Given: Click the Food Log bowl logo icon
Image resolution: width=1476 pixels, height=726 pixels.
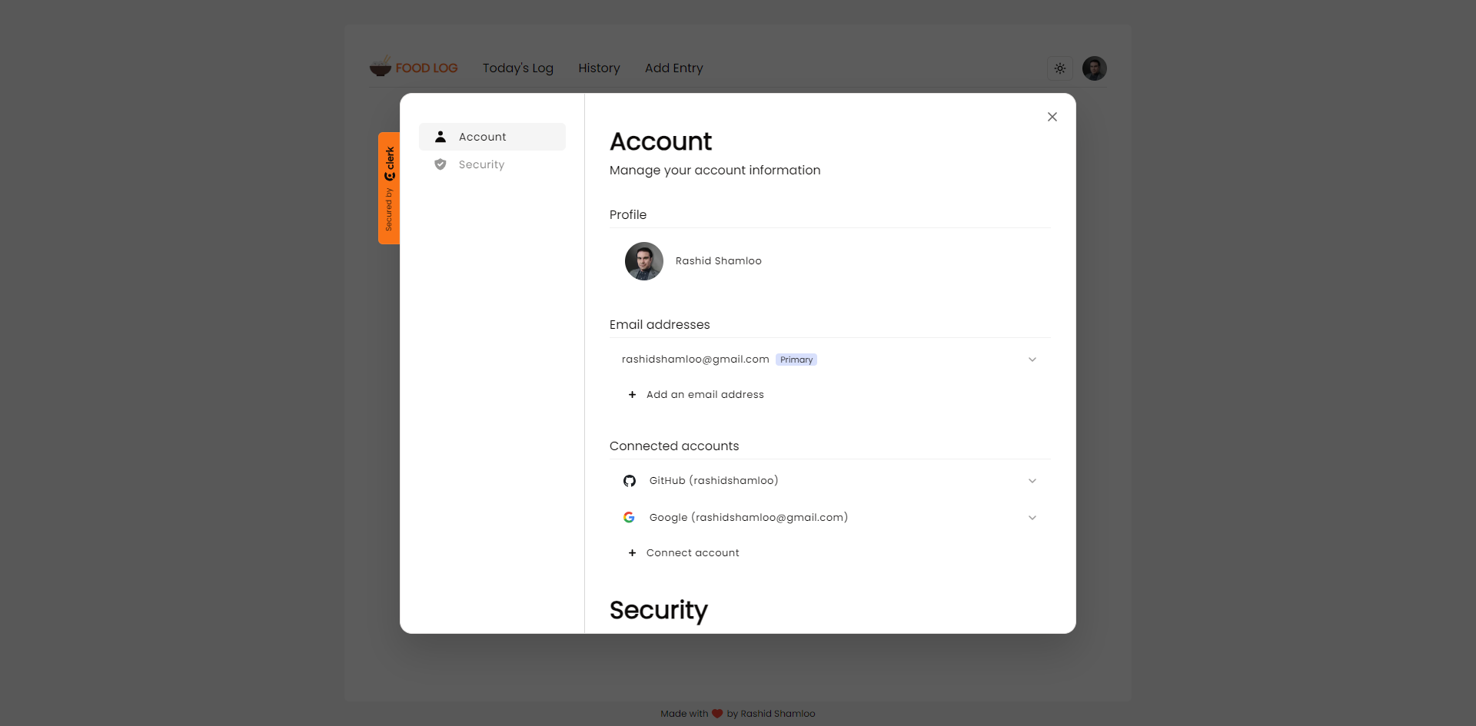Looking at the screenshot, I should click(381, 66).
